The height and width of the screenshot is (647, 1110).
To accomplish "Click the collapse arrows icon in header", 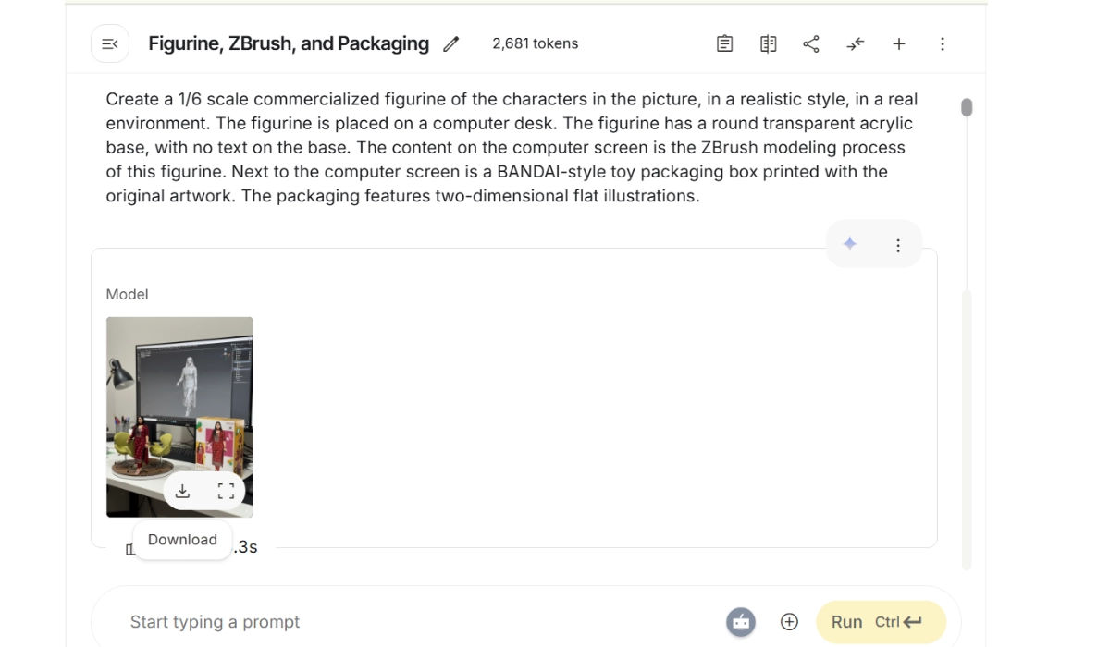I will coord(856,44).
